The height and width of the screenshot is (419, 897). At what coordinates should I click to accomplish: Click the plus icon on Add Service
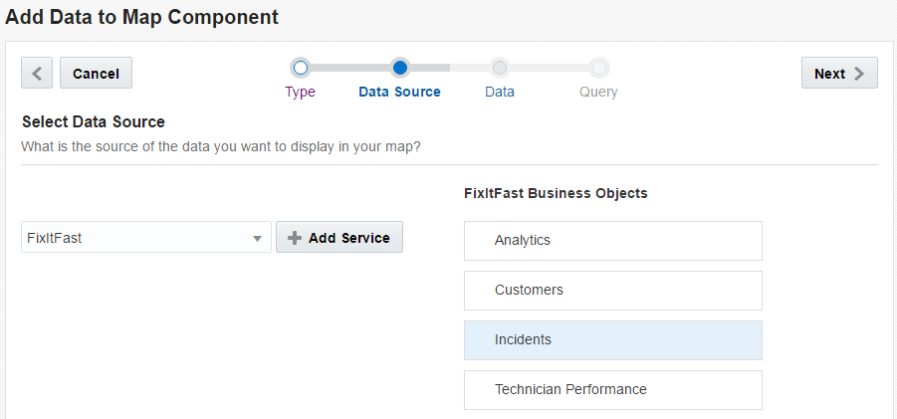coord(294,238)
